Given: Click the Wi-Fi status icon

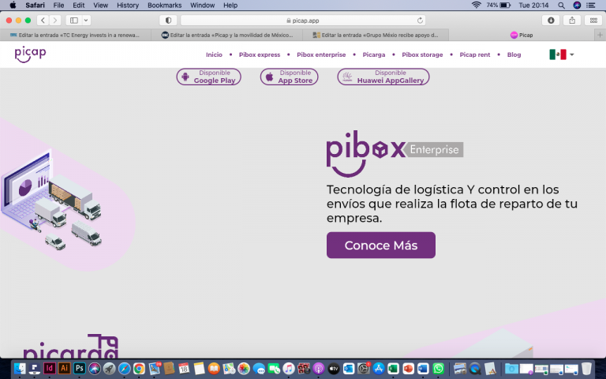Looking at the screenshot, I should tap(476, 5).
